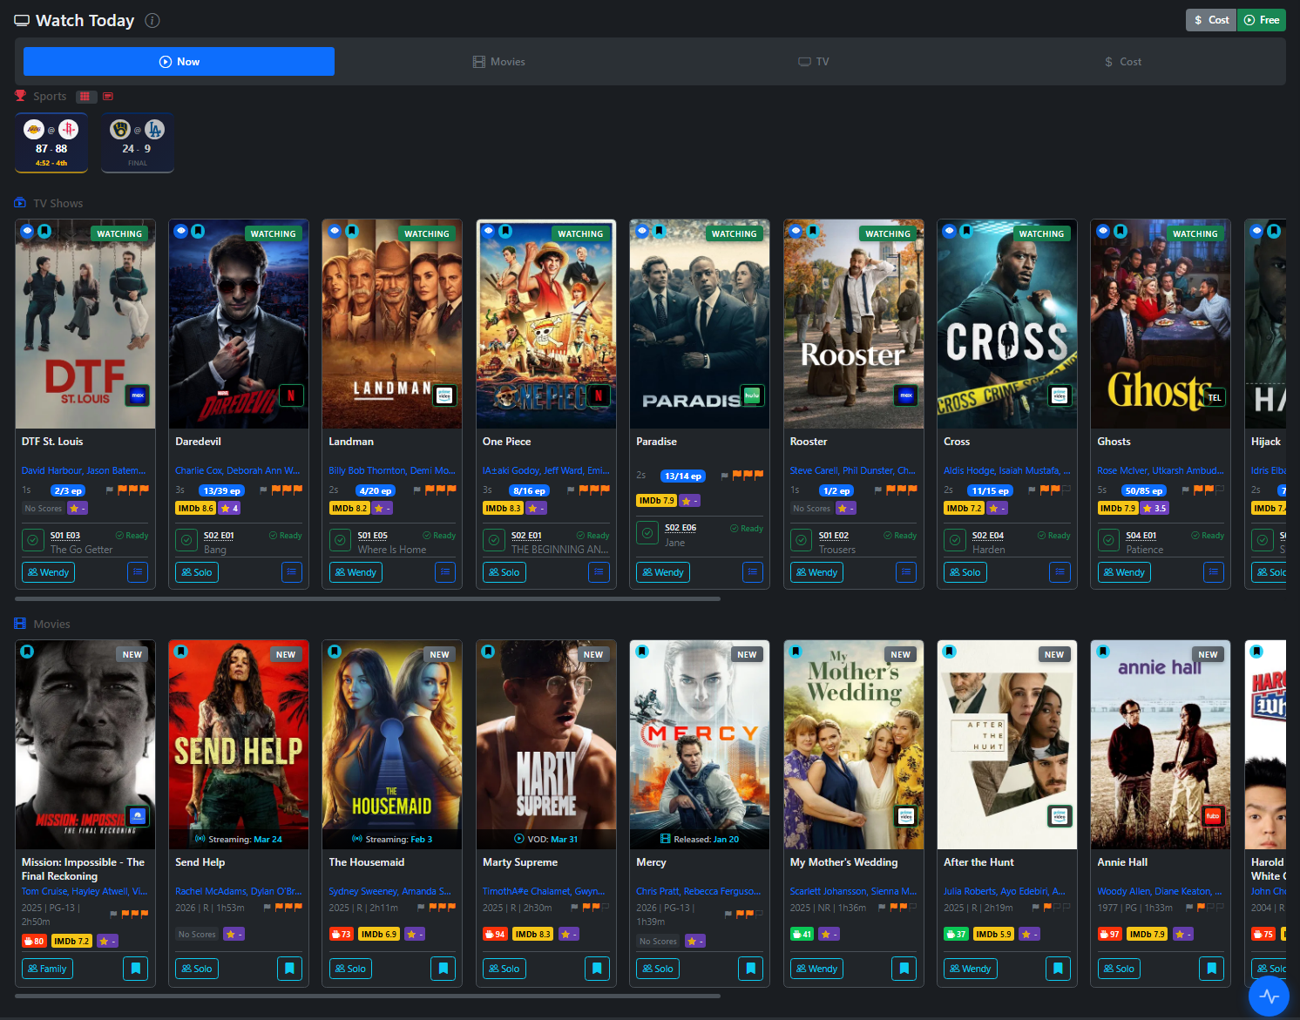This screenshot has height=1020, width=1300.
Task: Click bookmark button on Send Help card
Action: click(x=289, y=968)
